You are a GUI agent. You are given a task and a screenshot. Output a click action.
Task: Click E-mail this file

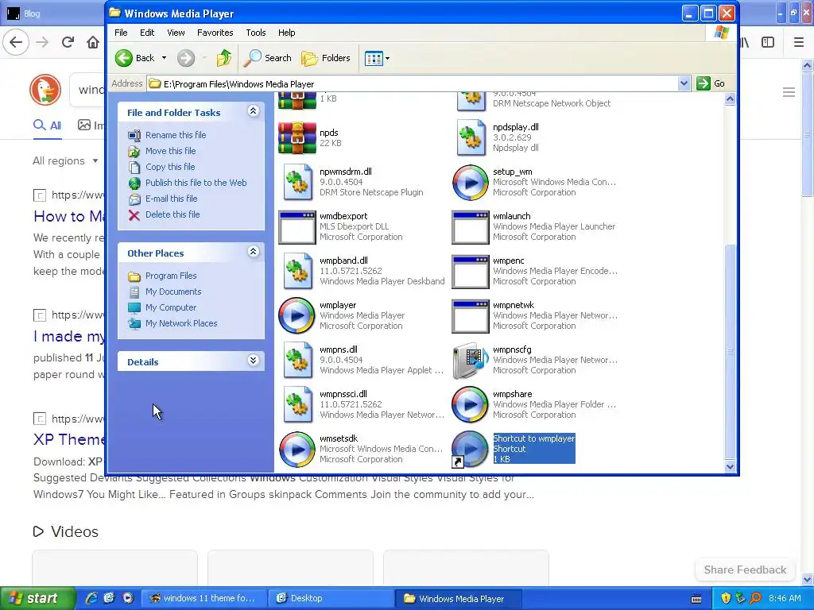171,199
